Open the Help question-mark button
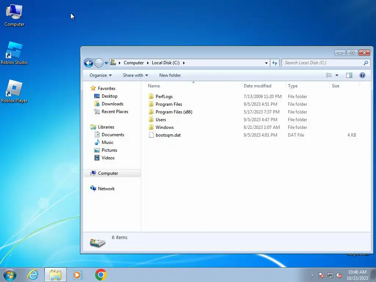Image resolution: width=376 pixels, height=282 pixels. tap(362, 75)
